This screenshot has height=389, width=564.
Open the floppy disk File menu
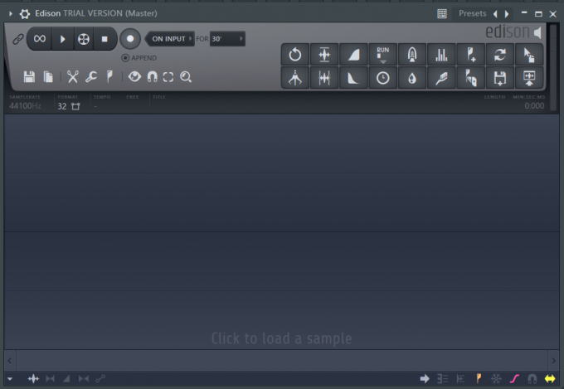[x=29, y=76]
